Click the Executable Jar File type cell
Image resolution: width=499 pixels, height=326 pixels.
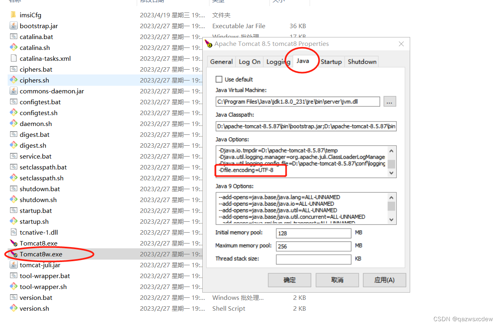[239, 26]
